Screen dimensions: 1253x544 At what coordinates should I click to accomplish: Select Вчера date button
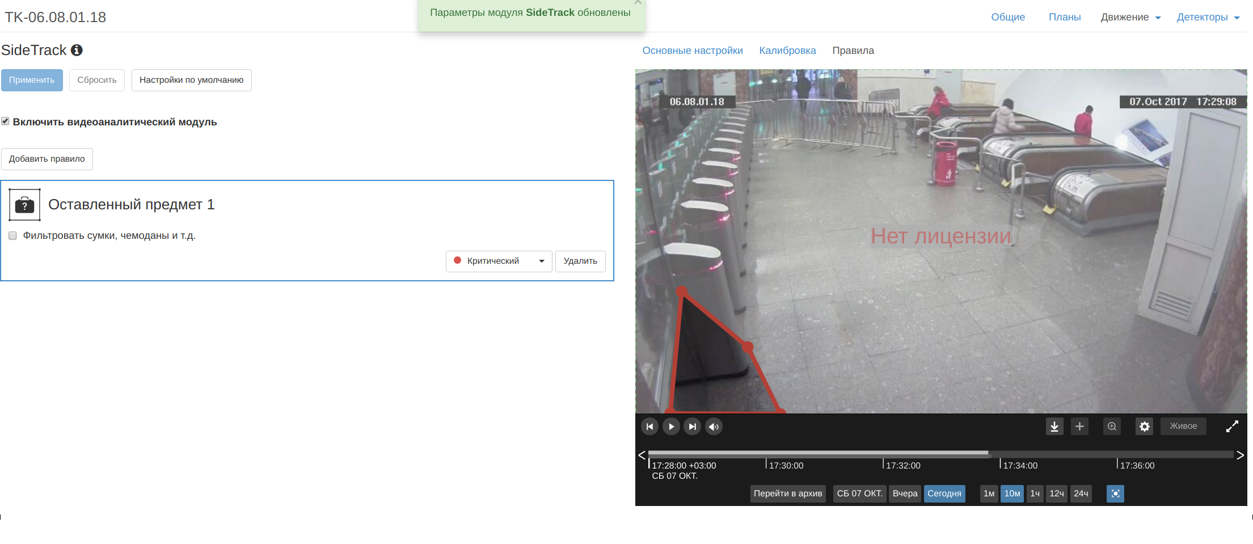pyautogui.click(x=905, y=494)
